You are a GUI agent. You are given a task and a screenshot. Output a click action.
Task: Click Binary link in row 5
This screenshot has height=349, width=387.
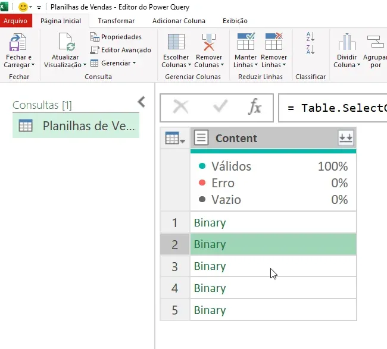pos(210,310)
